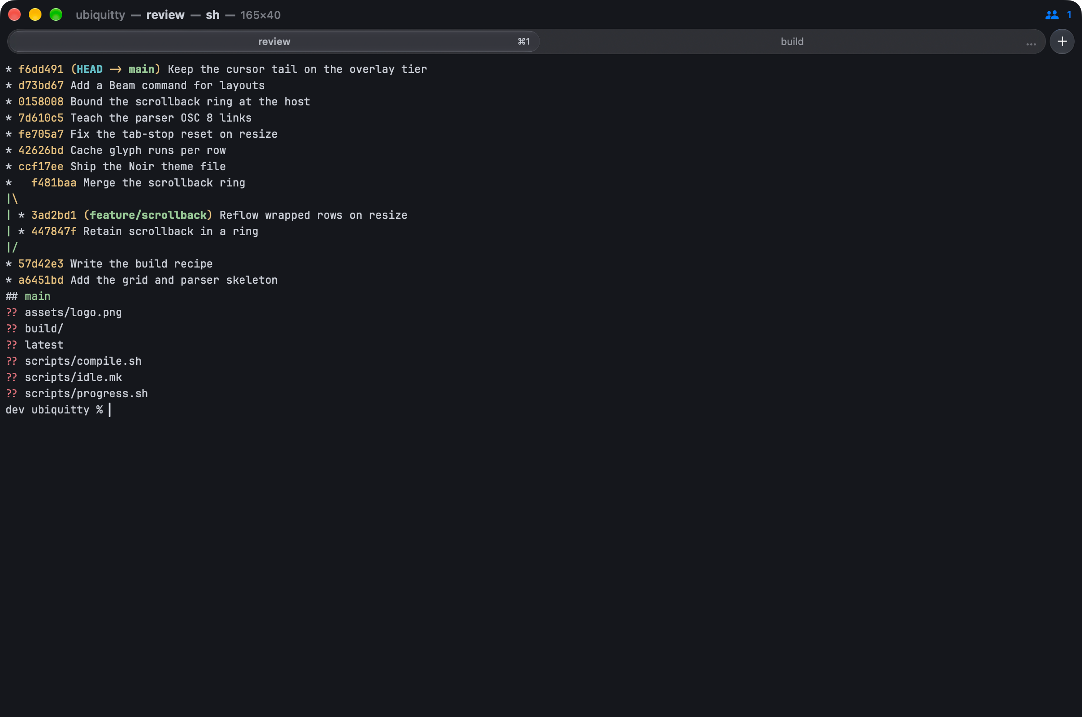Click commit hash 7d610c5
This screenshot has height=717, width=1082.
click(41, 118)
